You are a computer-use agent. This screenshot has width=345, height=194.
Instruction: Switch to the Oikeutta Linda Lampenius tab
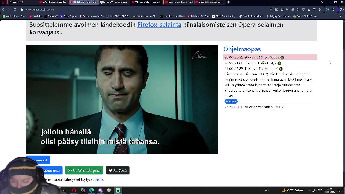(146, 2)
